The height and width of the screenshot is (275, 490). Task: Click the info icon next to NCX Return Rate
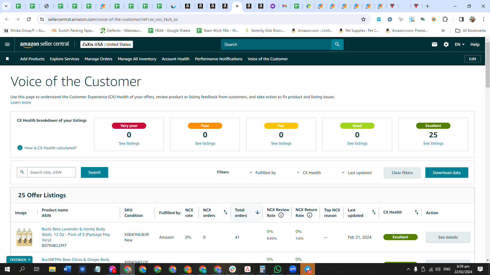pos(310,215)
